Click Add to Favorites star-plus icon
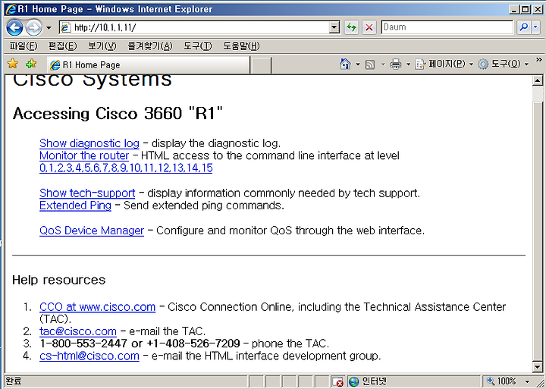The height and width of the screenshot is (389, 546). point(31,64)
